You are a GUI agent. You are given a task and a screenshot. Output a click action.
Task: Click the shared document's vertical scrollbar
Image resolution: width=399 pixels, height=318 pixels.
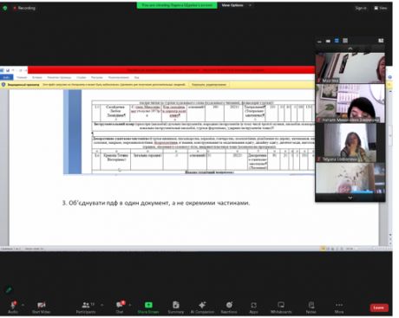coord(390,162)
